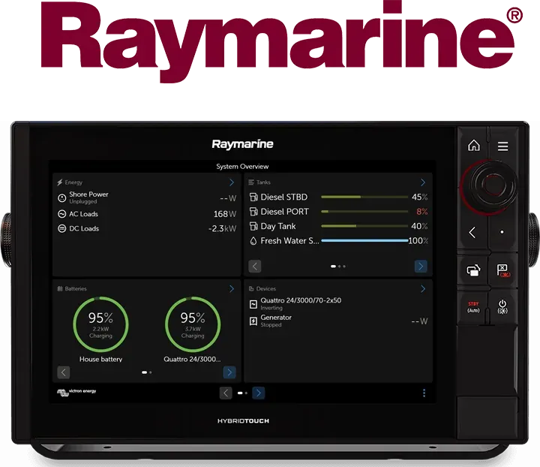Open the hamburger Menu button

(x=502, y=146)
